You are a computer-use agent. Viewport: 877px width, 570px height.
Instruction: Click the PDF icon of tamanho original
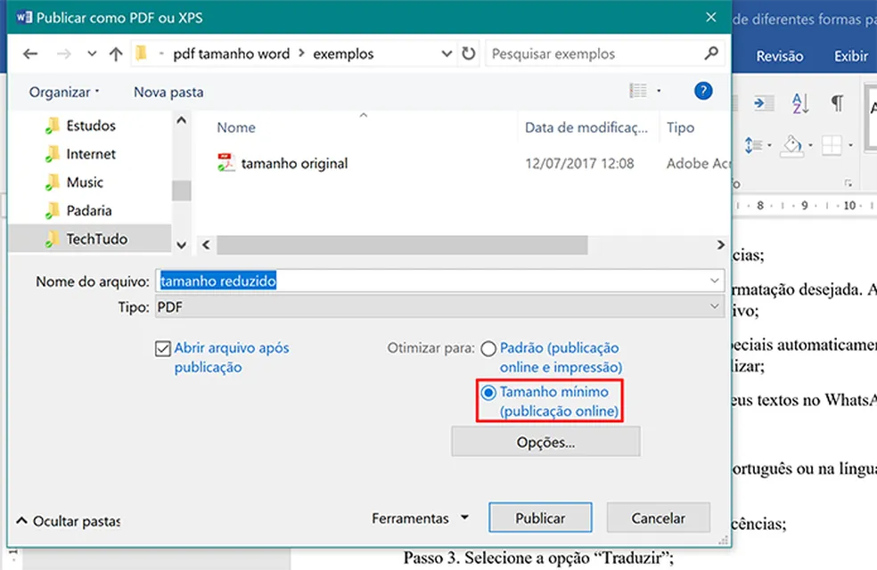click(226, 163)
